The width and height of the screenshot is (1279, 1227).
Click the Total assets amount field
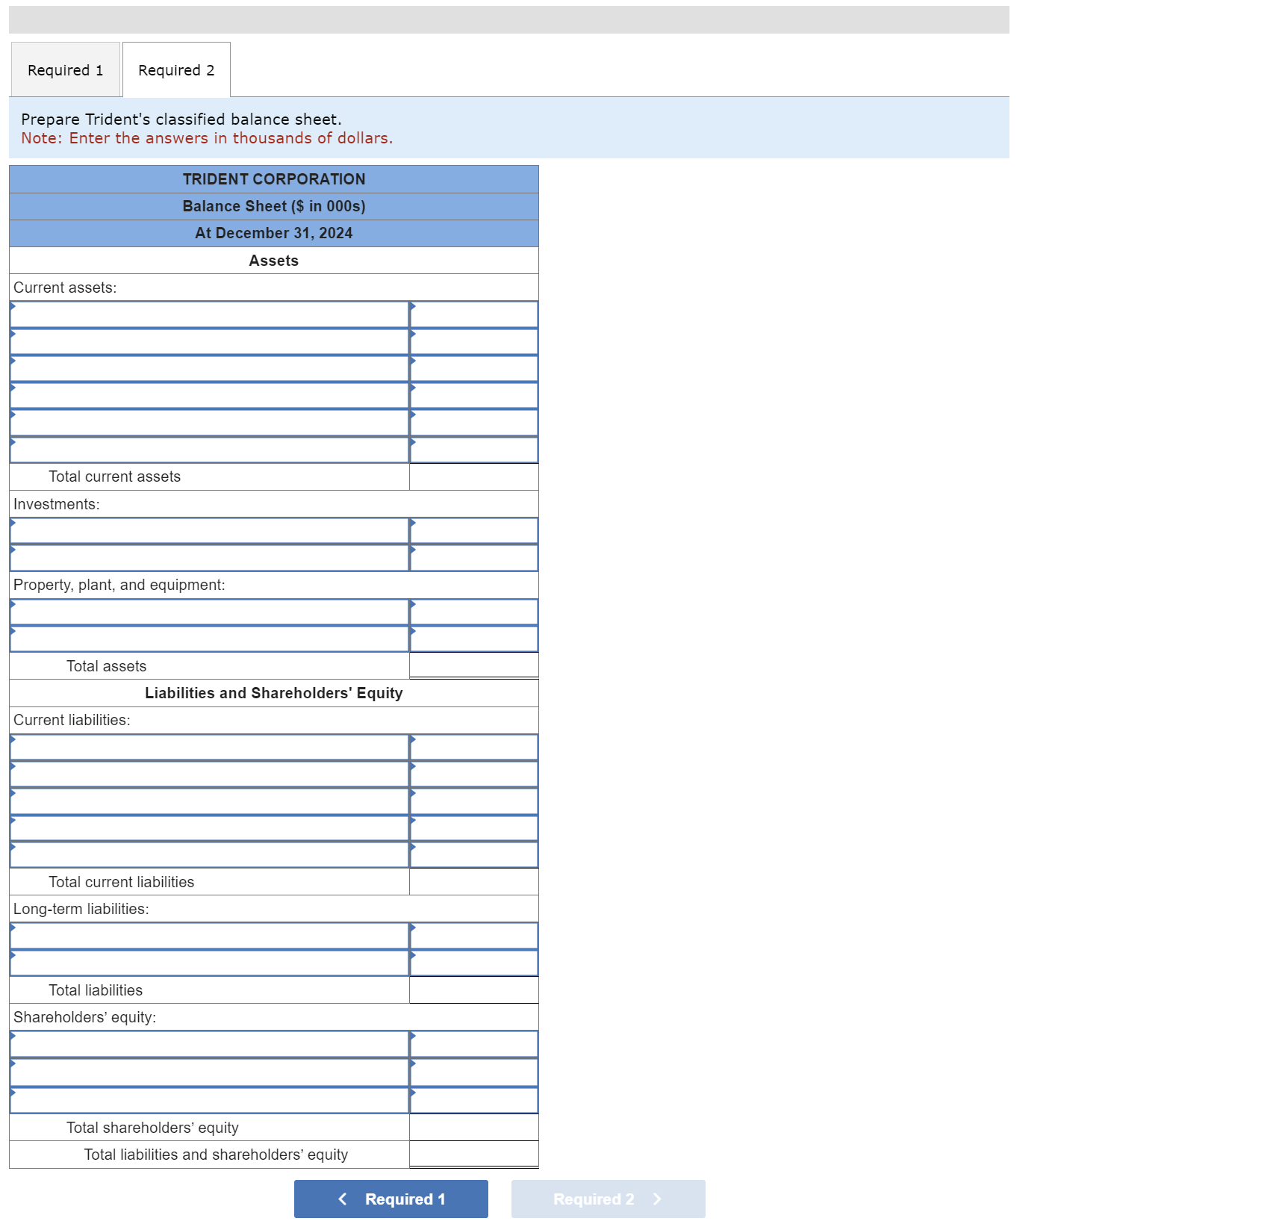click(473, 665)
